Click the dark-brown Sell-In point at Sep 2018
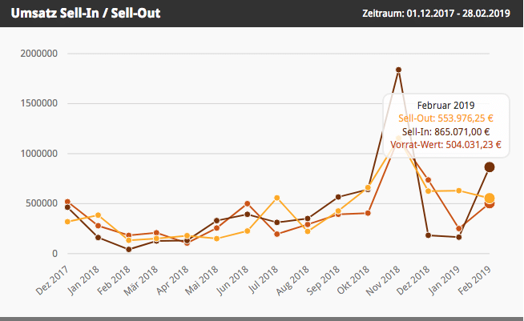Image resolution: width=524 pixels, height=321 pixels. click(338, 196)
